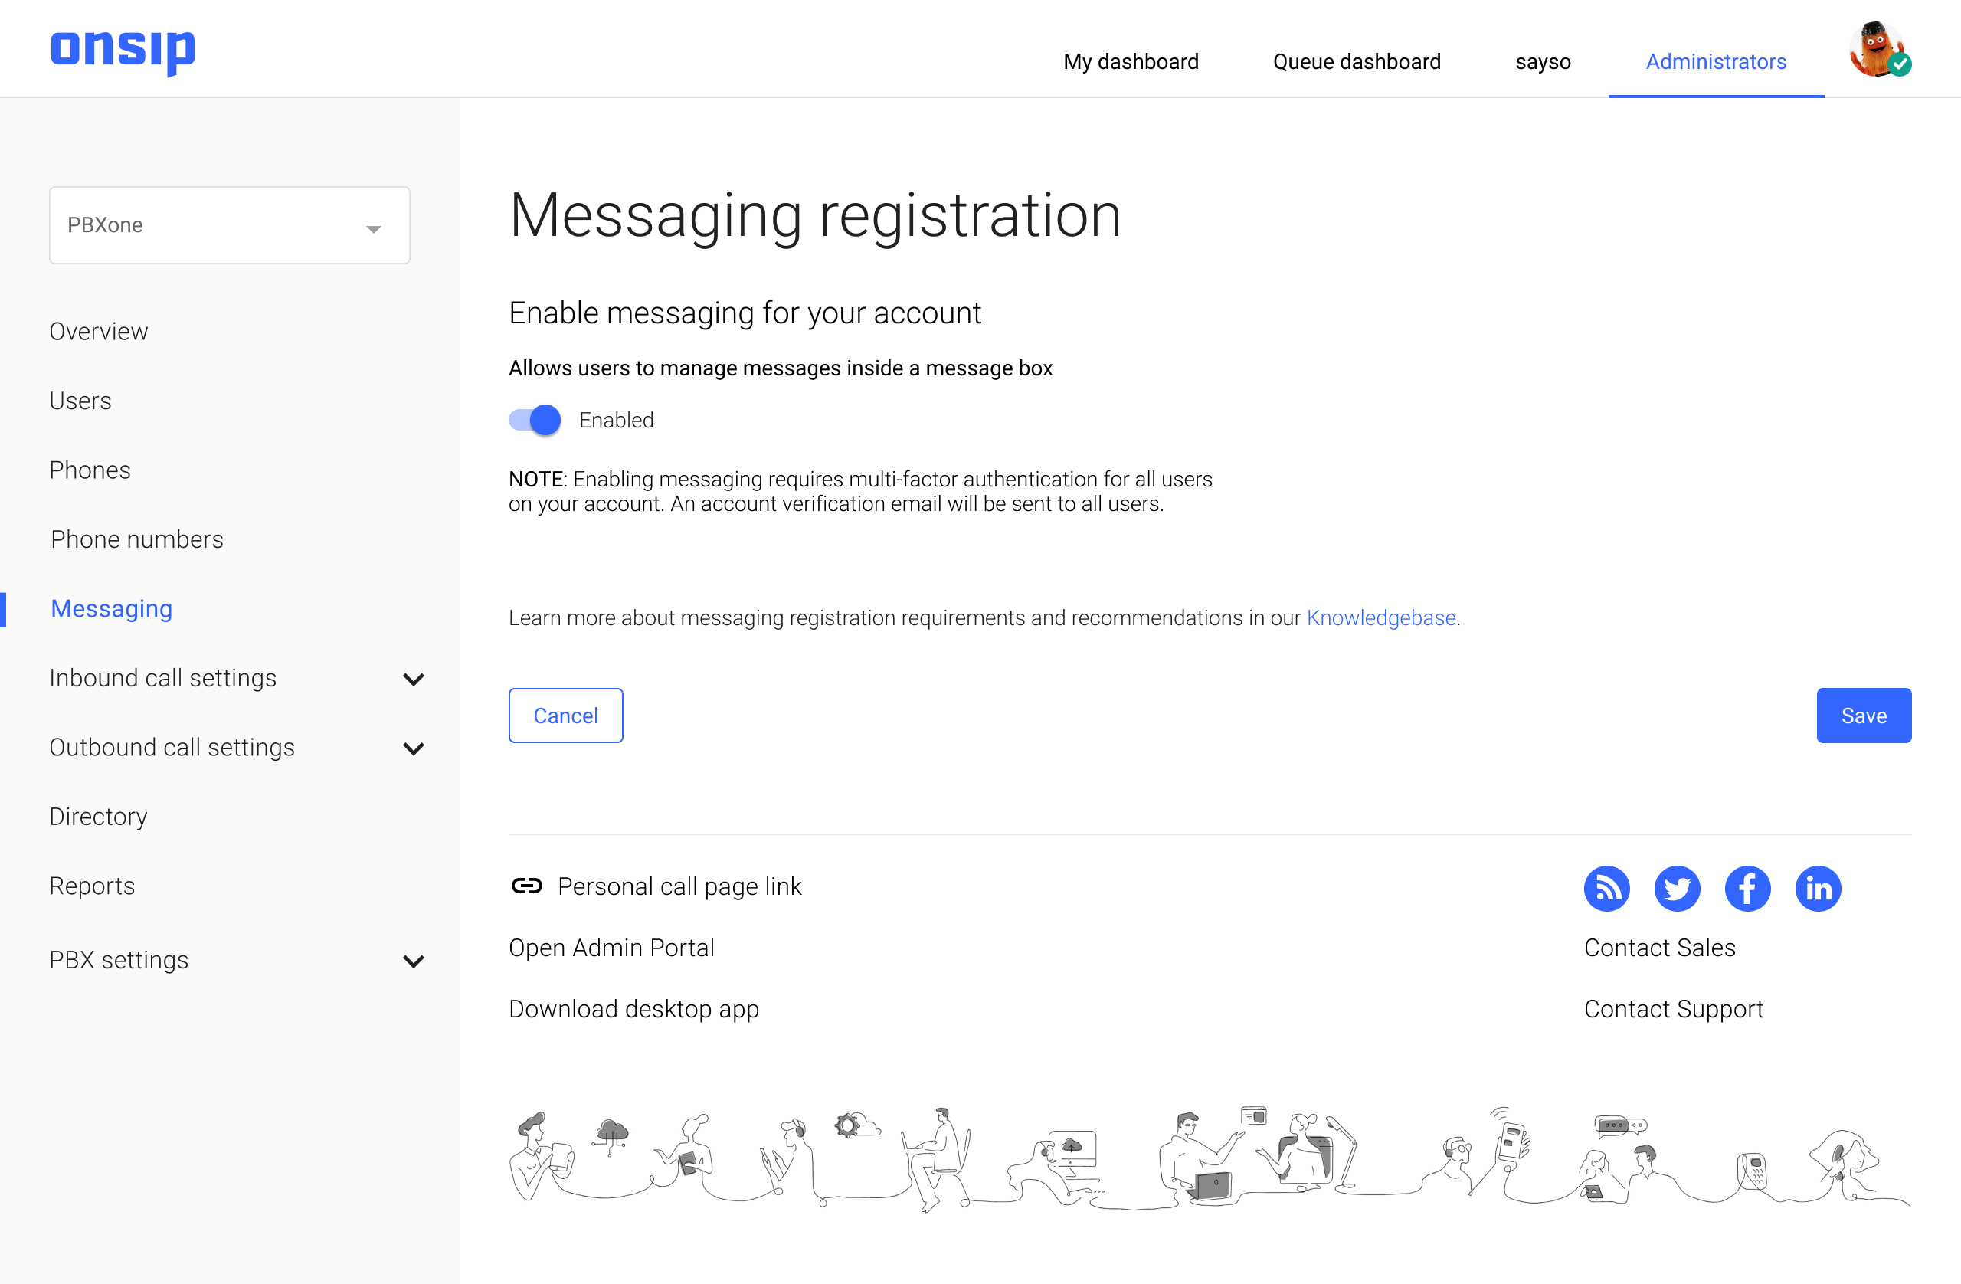Image resolution: width=1961 pixels, height=1284 pixels.
Task: Click Download desktop app
Action: [x=633, y=1009]
